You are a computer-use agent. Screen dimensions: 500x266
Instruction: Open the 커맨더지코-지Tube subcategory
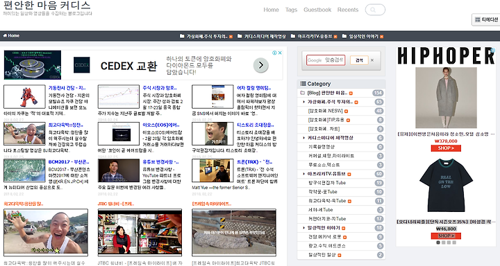point(327,219)
